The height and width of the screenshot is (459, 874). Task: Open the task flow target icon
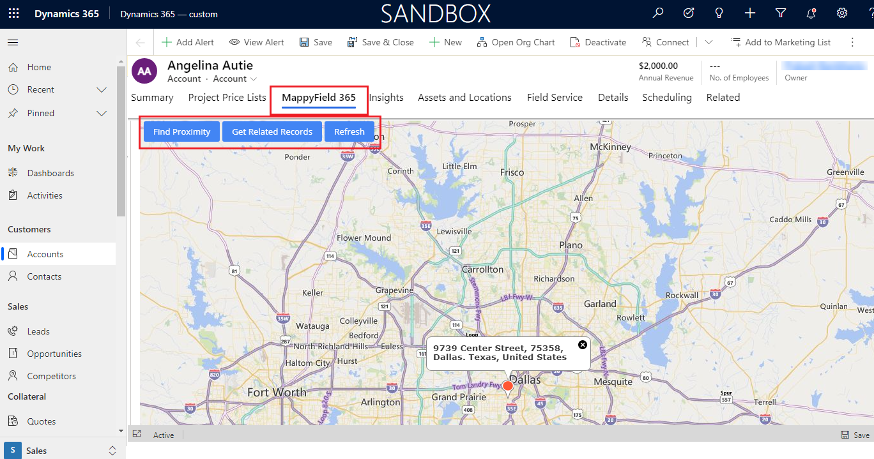[x=689, y=13]
